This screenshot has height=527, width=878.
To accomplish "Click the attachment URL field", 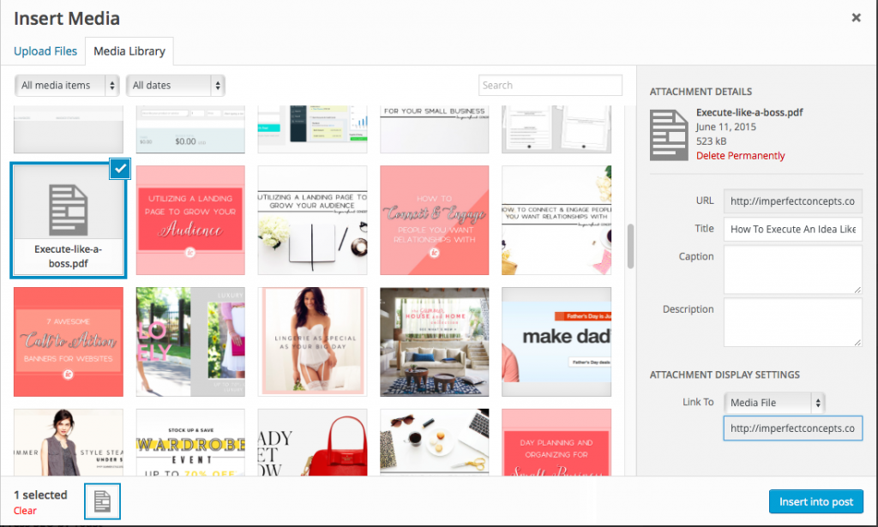I will point(792,201).
